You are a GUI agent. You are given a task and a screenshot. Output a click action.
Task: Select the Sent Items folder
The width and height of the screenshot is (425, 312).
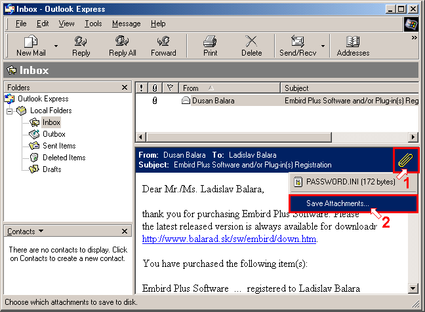coord(59,146)
